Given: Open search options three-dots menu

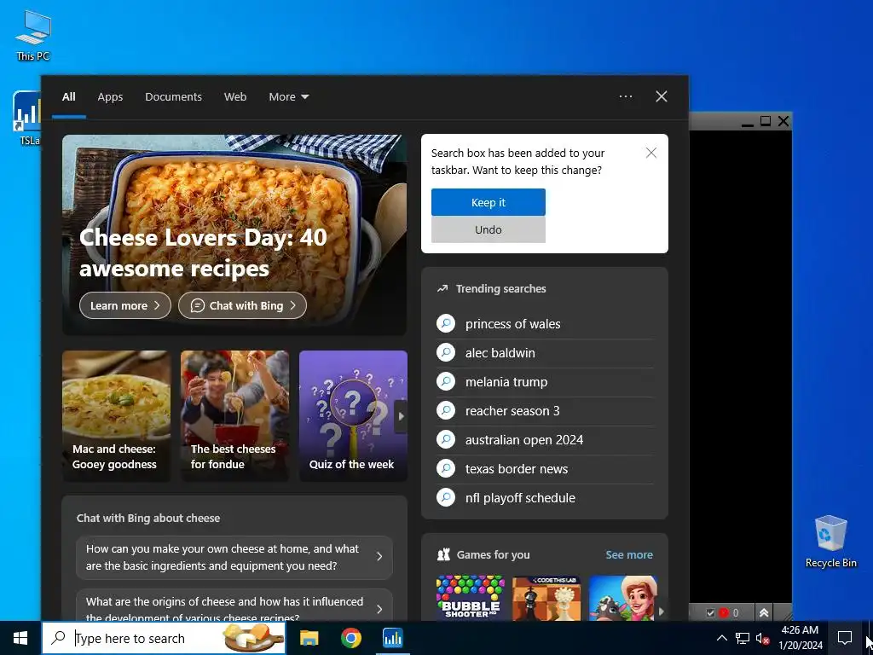Looking at the screenshot, I should (626, 96).
